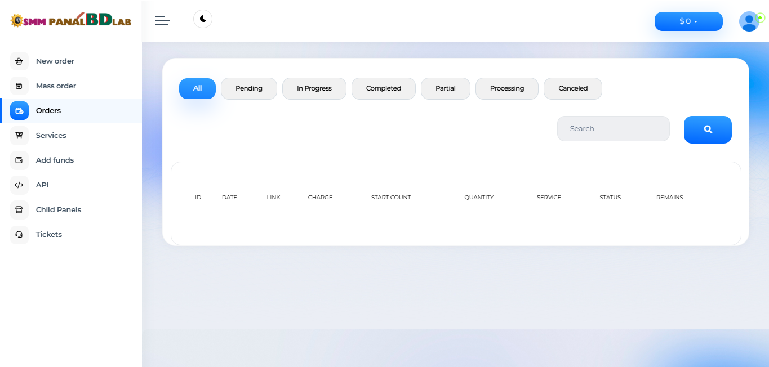
Task: Click the API code brackets icon
Action: (x=19, y=185)
